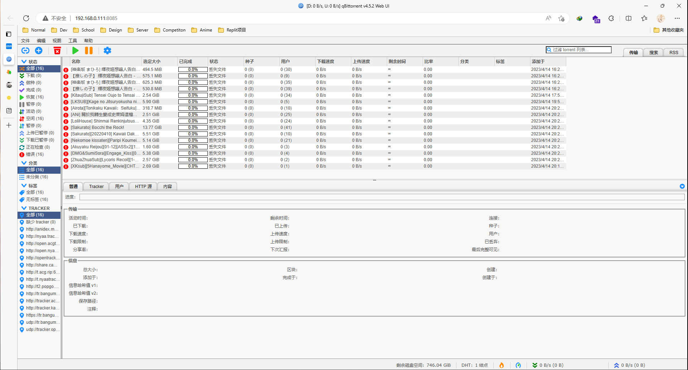Viewport: 688px width, 370px height.
Task: Select the 错误 (16) status filter
Action: point(35,154)
